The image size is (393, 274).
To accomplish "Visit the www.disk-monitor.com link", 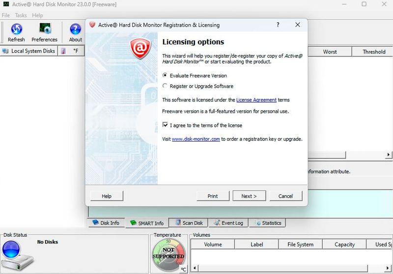I will 196,139.
